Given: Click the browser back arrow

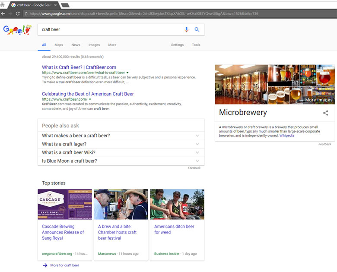Looking at the screenshot, I should (x=3, y=13).
